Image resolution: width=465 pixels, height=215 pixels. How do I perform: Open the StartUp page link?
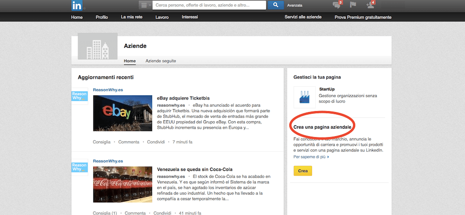[x=327, y=89]
